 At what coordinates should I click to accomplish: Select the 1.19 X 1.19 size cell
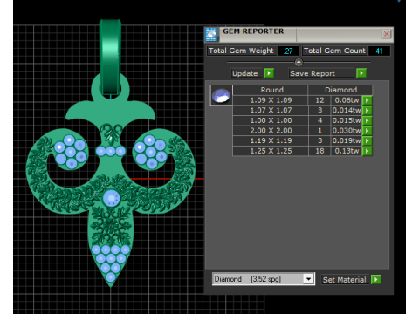pyautogui.click(x=271, y=141)
